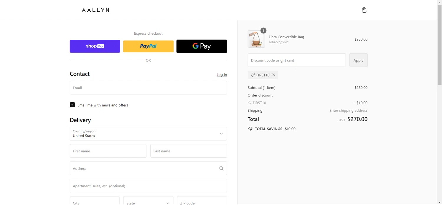
Task: Click the AALLYN store logo
Action: (95, 10)
